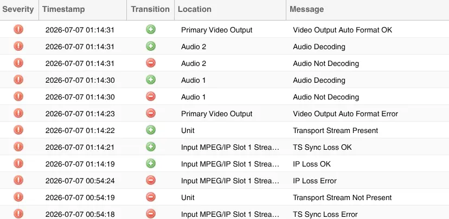Click severity alert icon in Audio 2 Audio Decoding row
449x219 pixels.
tap(18, 47)
